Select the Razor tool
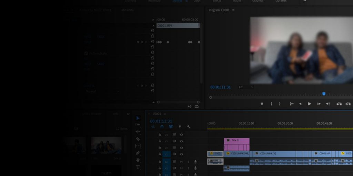This screenshot has width=353, height=176. 138,139
